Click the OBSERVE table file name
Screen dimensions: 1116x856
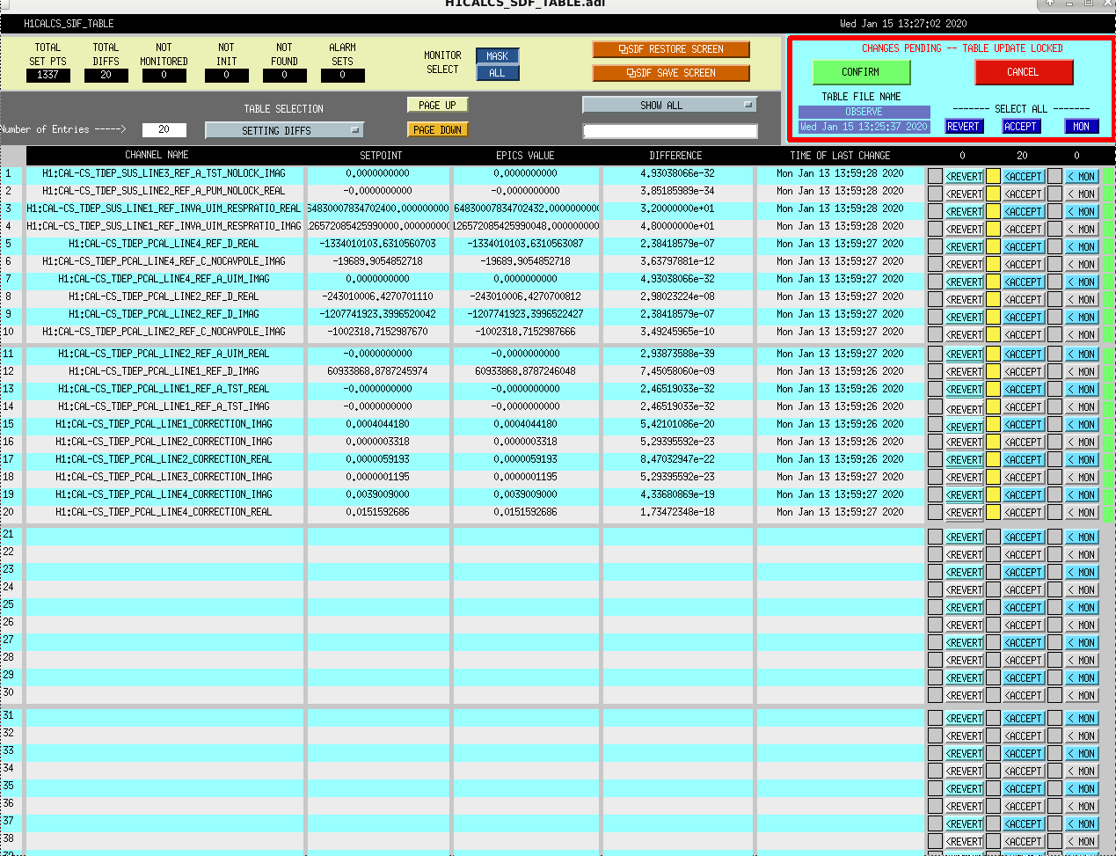[864, 112]
